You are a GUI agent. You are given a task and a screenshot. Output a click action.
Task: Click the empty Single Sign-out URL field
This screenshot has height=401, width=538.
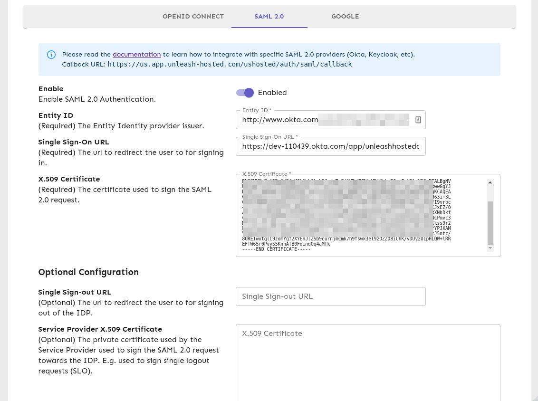point(330,296)
